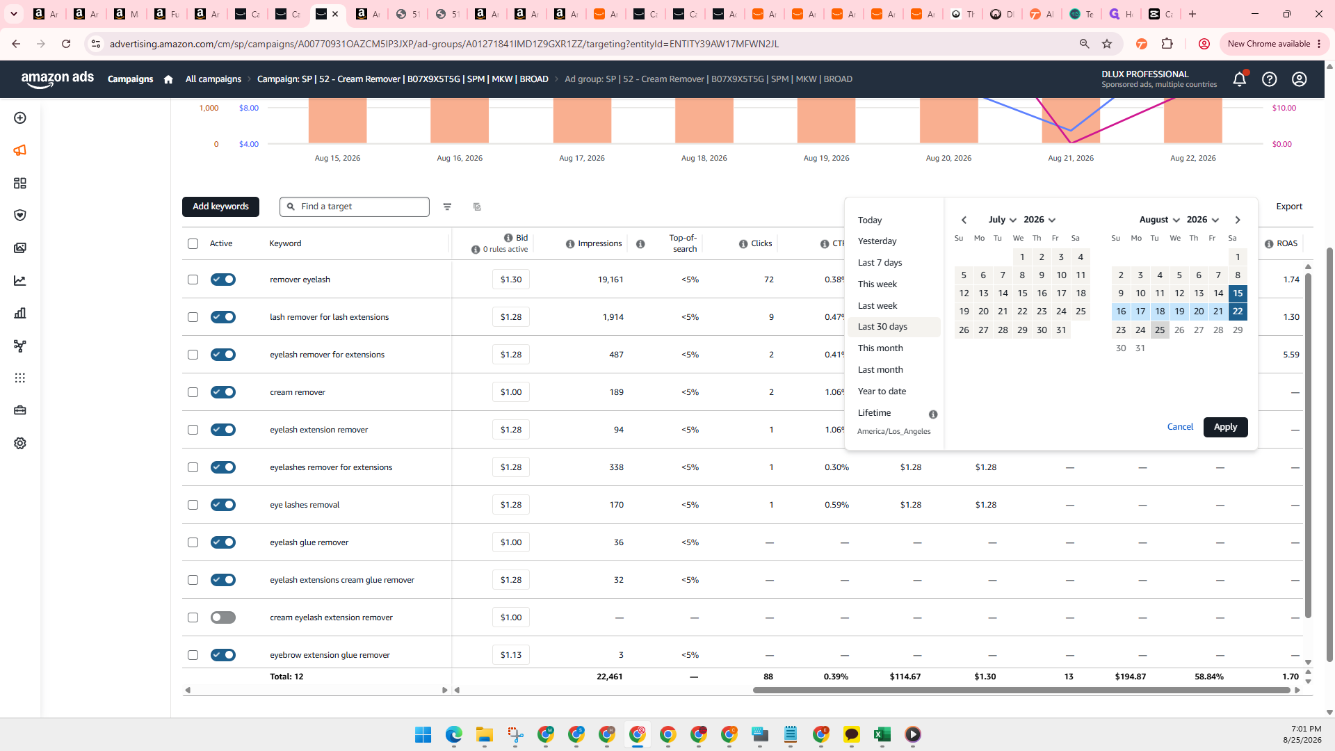
Task: Open the July month dropdown
Action: pos(1002,220)
